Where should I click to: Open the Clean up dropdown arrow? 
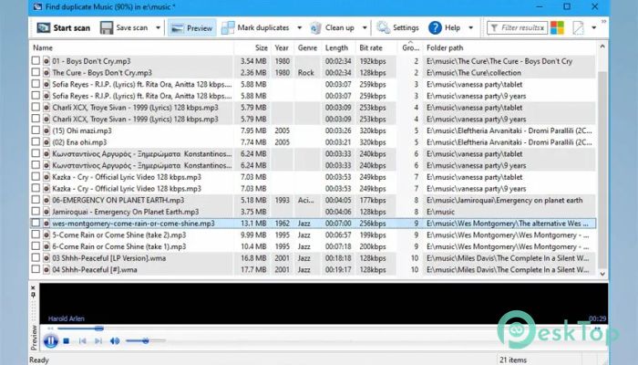coord(365,27)
